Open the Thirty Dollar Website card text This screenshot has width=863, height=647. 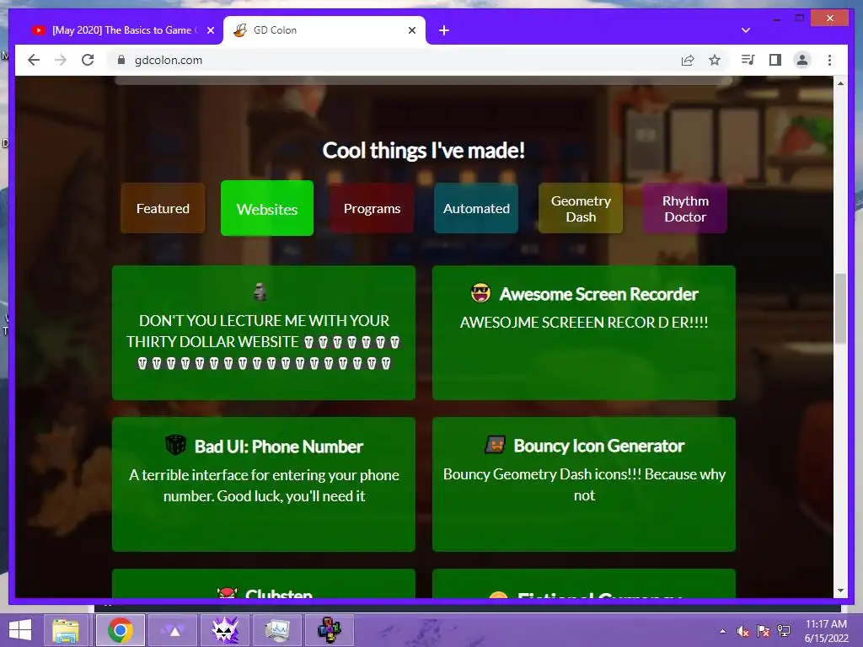click(x=264, y=342)
